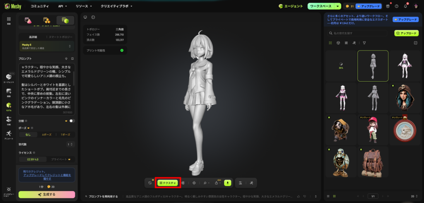Viewport: 424px width, 203px height.
Task: Open the エージェント item in left sidebar
Action: pyautogui.click(x=9, y=78)
